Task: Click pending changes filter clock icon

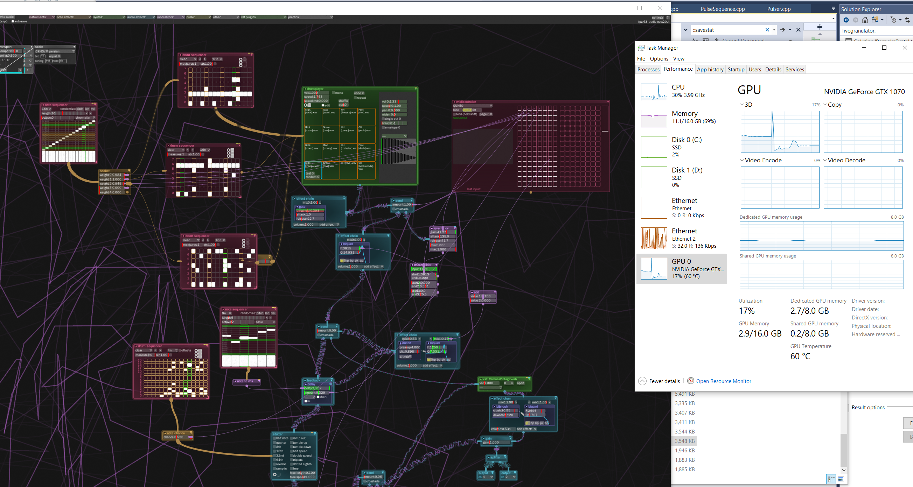Action: coord(893,20)
